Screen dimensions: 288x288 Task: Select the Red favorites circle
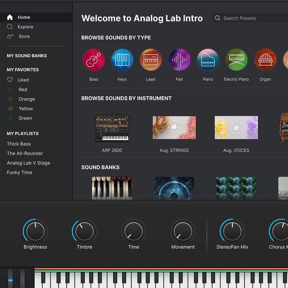click(10, 89)
